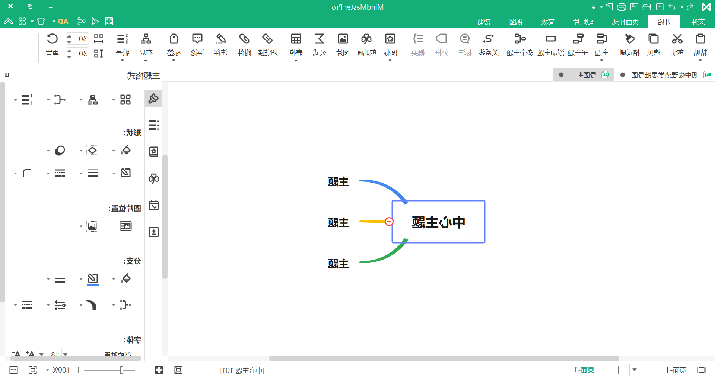
Task: Click the share icon near AD badge
Action: pos(81,21)
